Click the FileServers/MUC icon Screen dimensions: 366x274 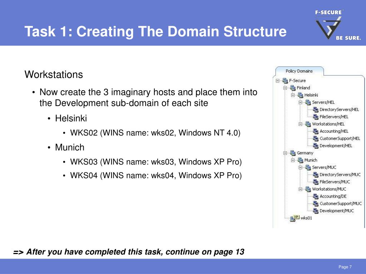pyautogui.click(x=316, y=182)
